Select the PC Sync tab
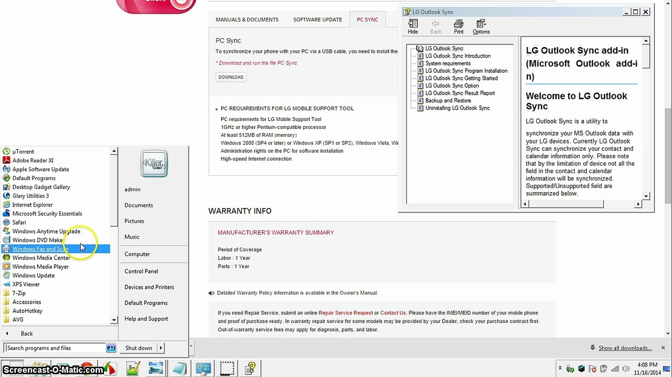This screenshot has height=377, width=672. tap(367, 19)
